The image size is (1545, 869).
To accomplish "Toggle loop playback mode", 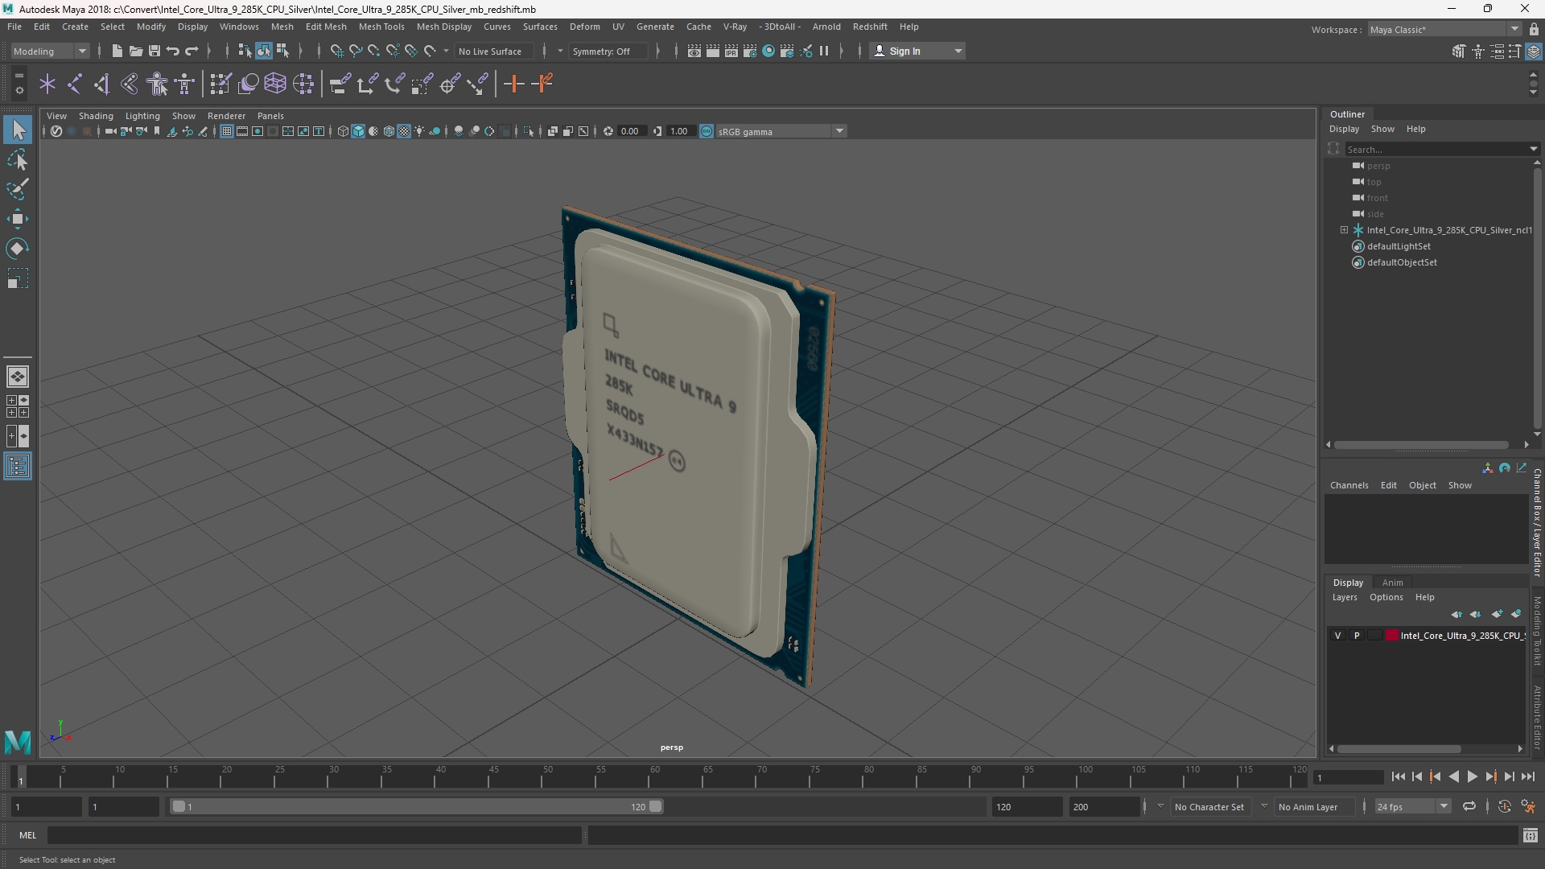I will tap(1469, 806).
